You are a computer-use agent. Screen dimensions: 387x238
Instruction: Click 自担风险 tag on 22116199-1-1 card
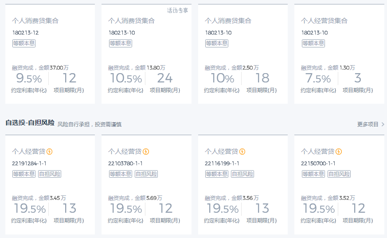242,174
